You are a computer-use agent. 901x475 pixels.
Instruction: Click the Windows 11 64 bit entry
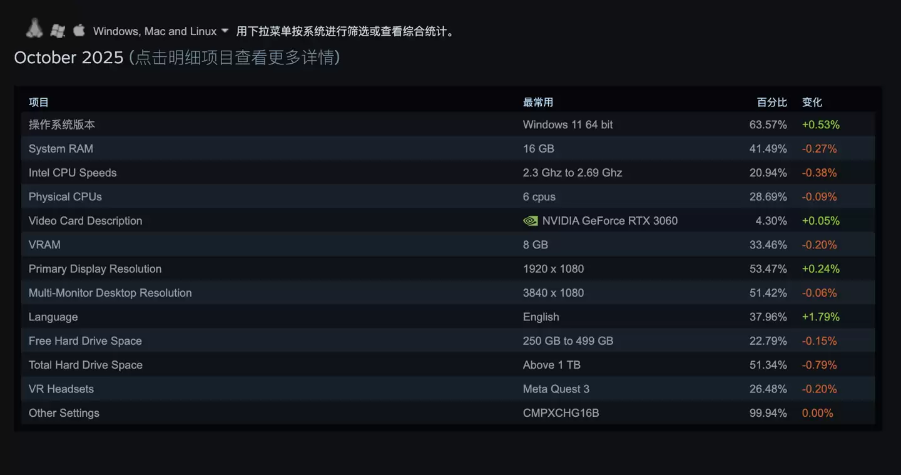point(568,125)
